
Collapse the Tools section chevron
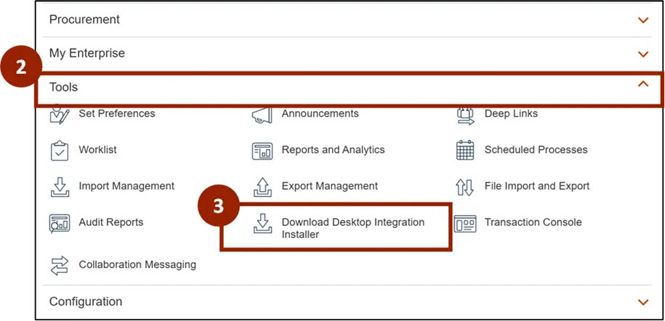642,85
